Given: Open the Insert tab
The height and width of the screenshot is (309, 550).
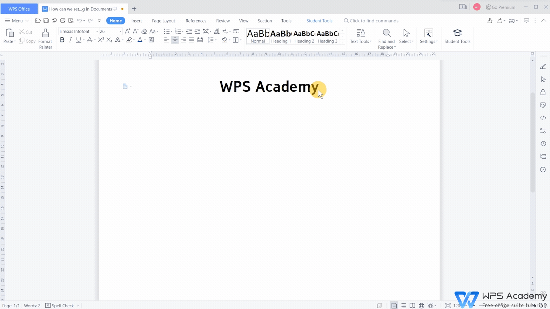Looking at the screenshot, I should [136, 21].
